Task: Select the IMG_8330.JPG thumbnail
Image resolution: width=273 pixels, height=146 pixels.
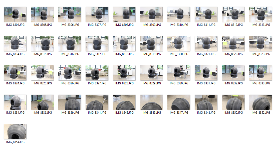Action: pos(179,73)
